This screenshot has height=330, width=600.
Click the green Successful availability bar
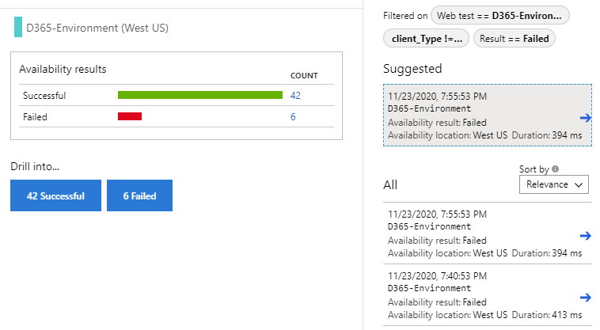click(199, 96)
